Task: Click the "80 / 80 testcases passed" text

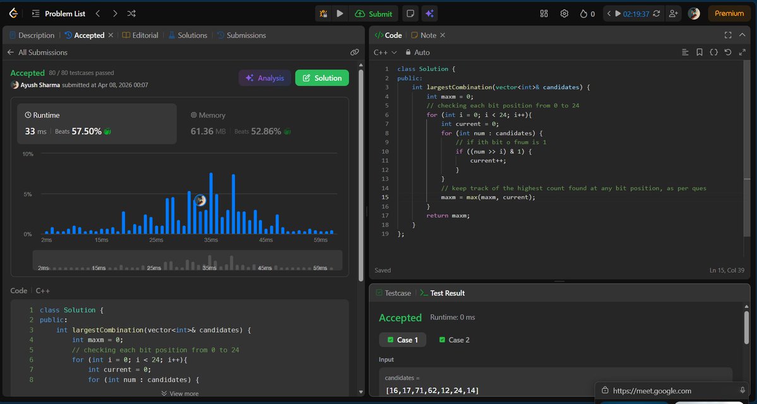Action: 81,73
